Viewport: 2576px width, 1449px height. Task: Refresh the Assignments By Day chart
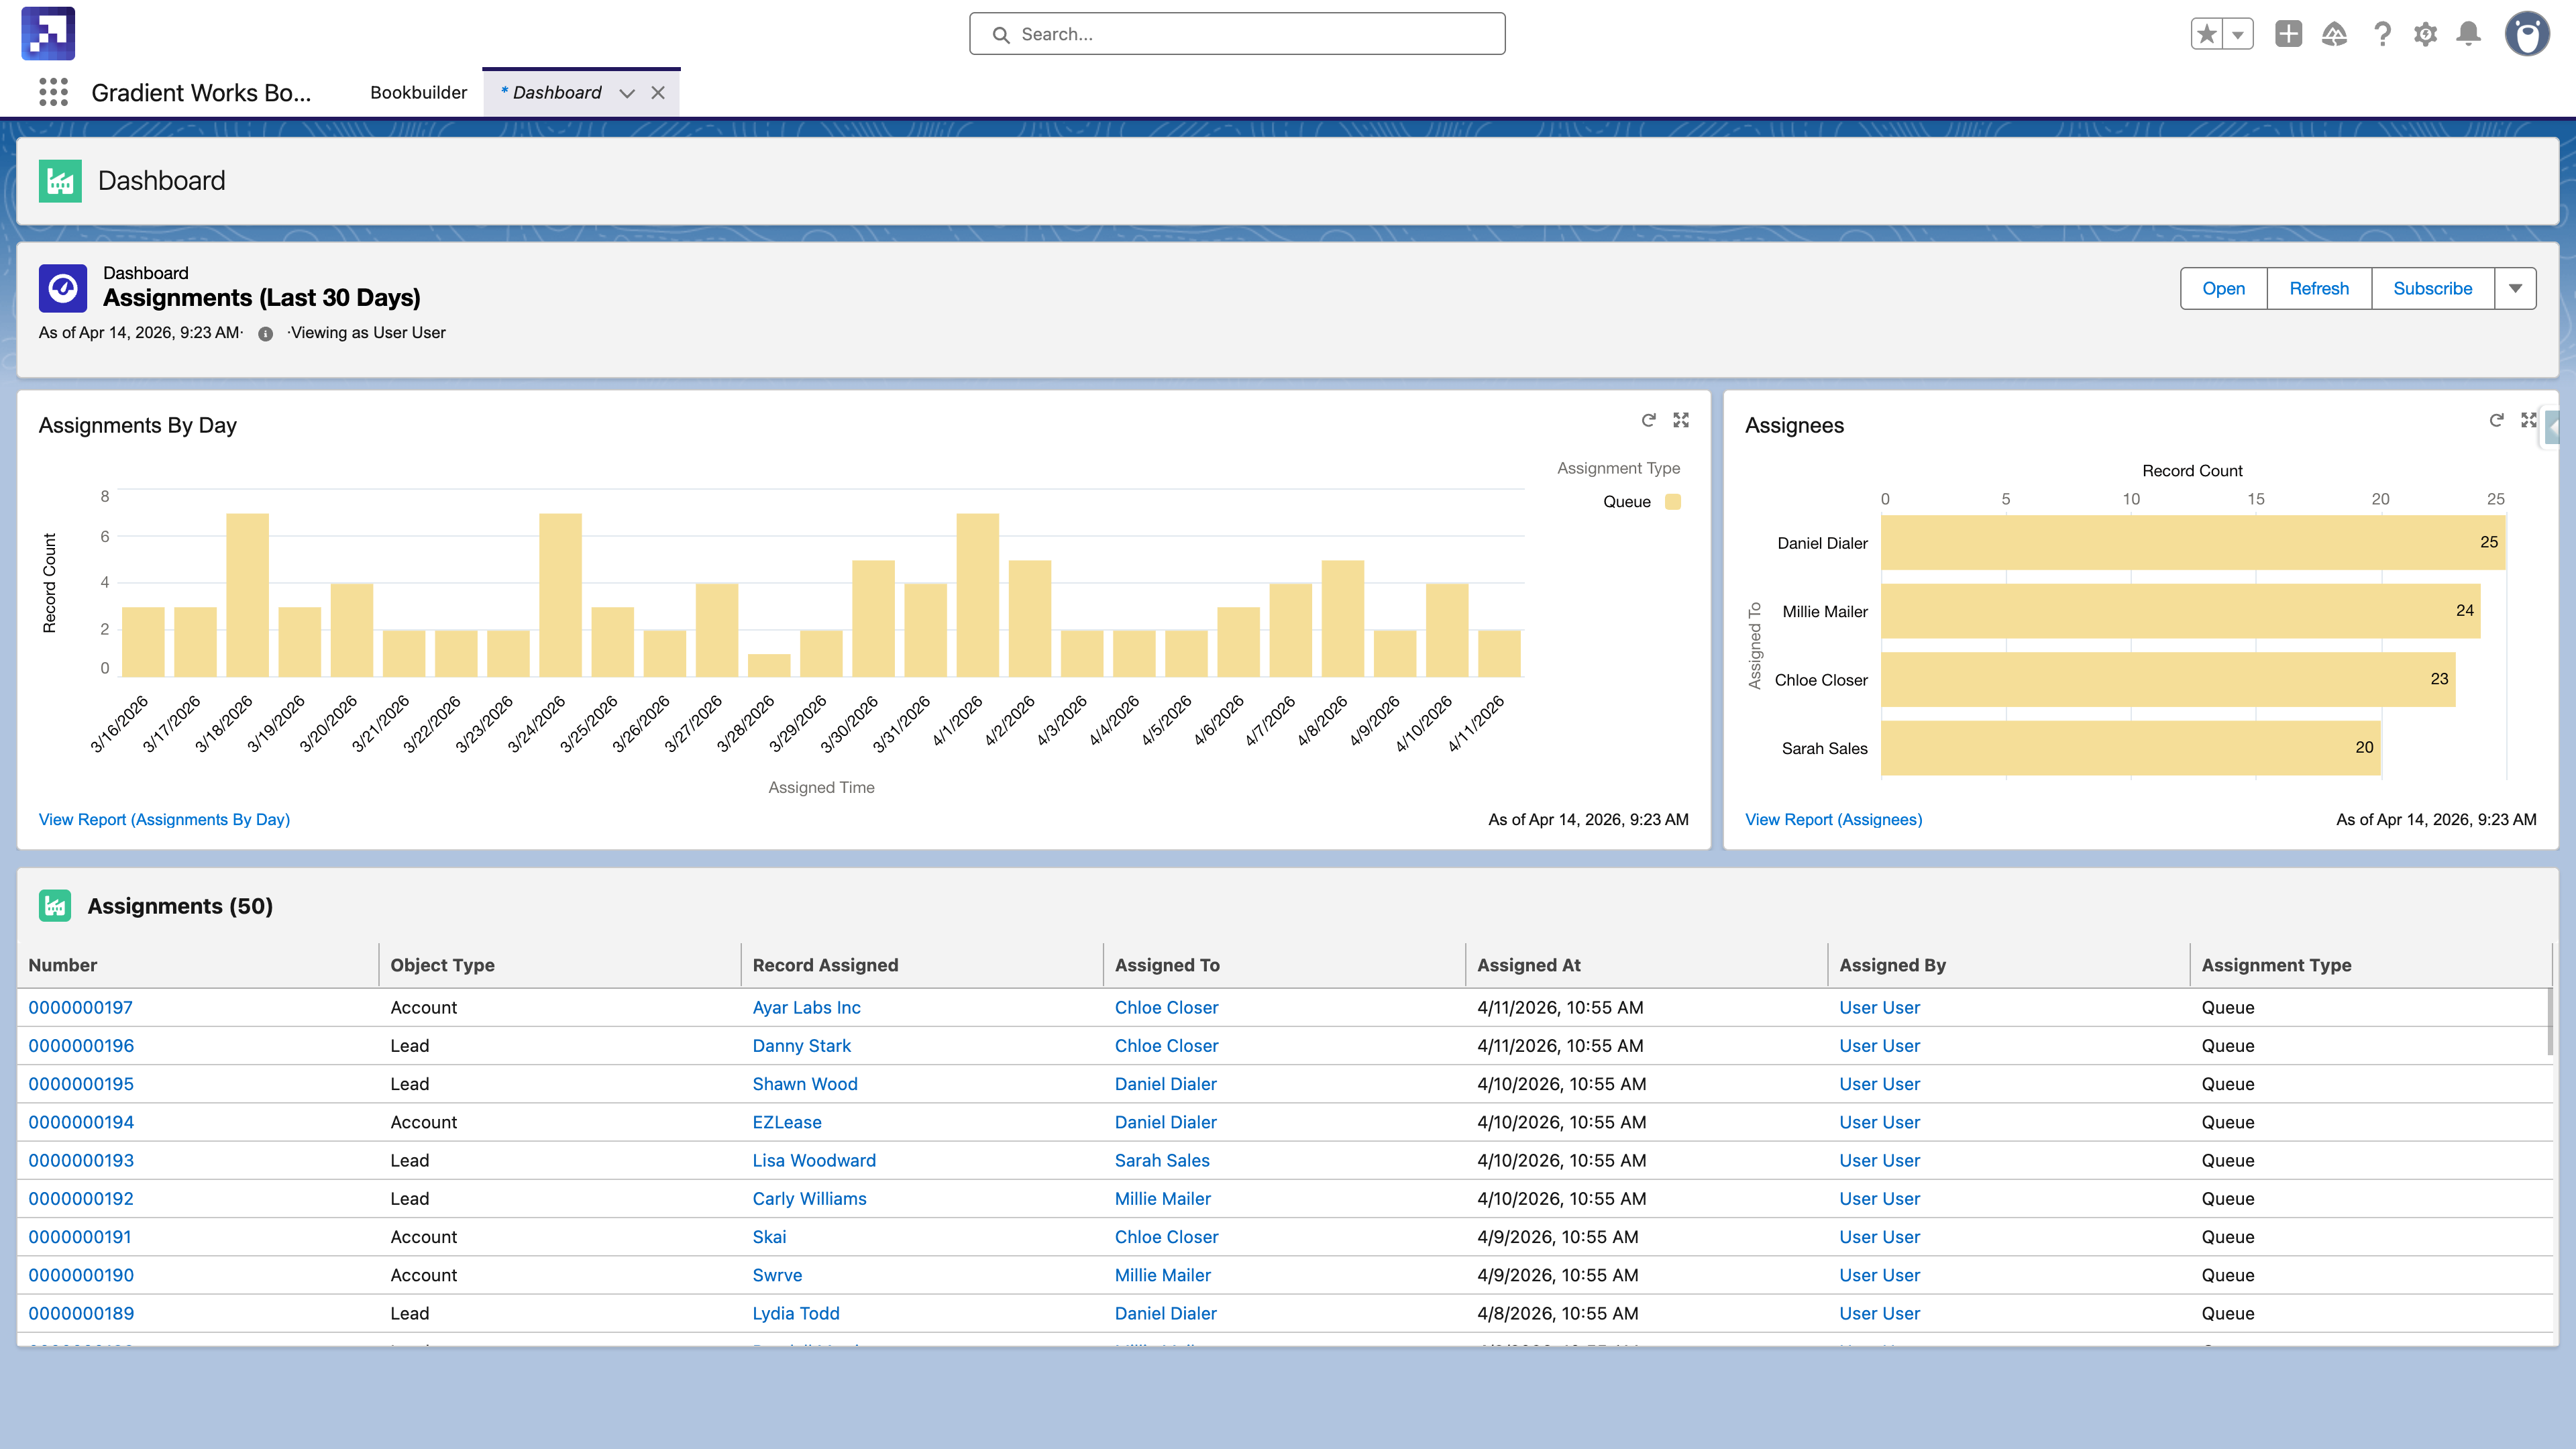[x=1648, y=419]
